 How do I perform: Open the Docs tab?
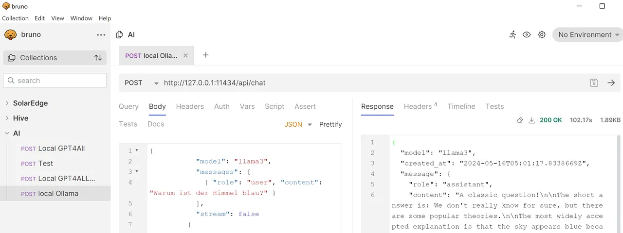click(x=156, y=124)
